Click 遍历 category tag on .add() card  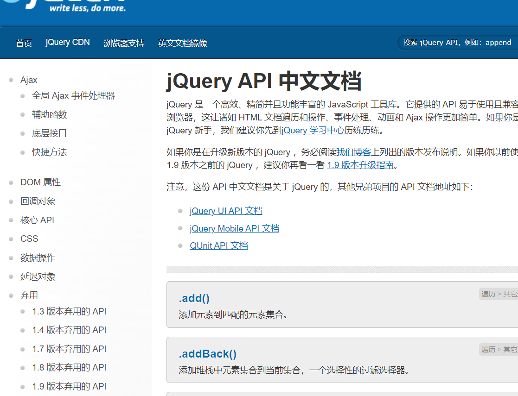(488, 294)
